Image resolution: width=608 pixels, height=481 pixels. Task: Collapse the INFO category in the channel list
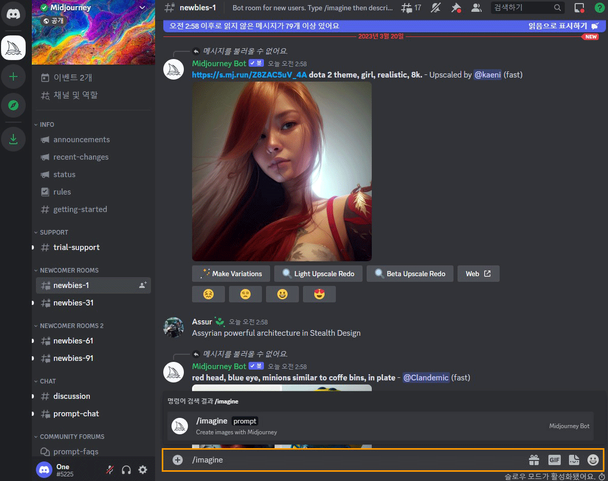click(x=46, y=124)
